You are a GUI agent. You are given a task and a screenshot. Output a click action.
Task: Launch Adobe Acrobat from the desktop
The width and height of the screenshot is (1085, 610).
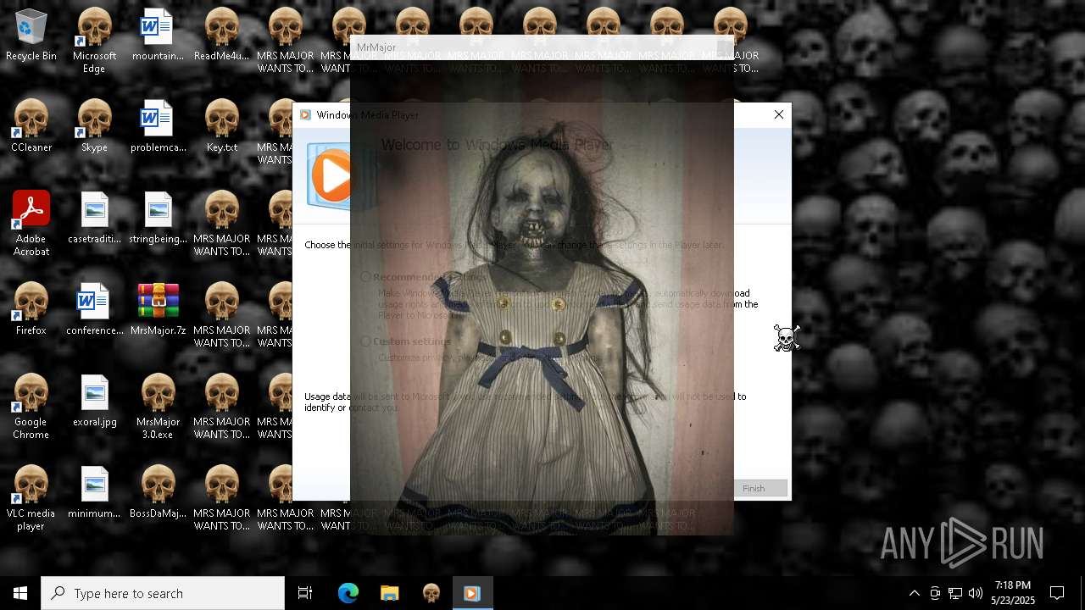click(x=31, y=224)
